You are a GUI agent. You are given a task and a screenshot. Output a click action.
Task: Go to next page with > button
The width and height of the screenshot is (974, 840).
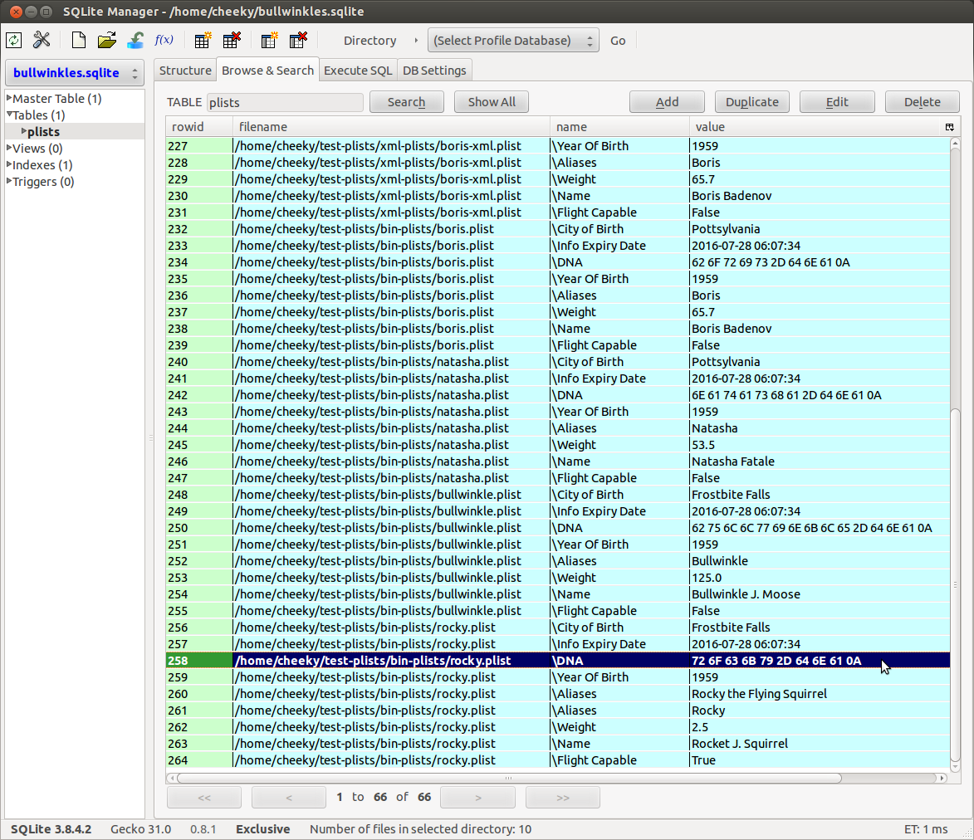(477, 797)
